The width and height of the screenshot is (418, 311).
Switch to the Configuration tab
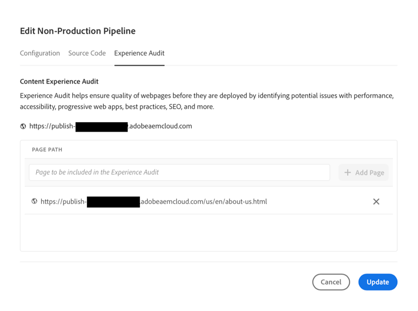pos(40,54)
